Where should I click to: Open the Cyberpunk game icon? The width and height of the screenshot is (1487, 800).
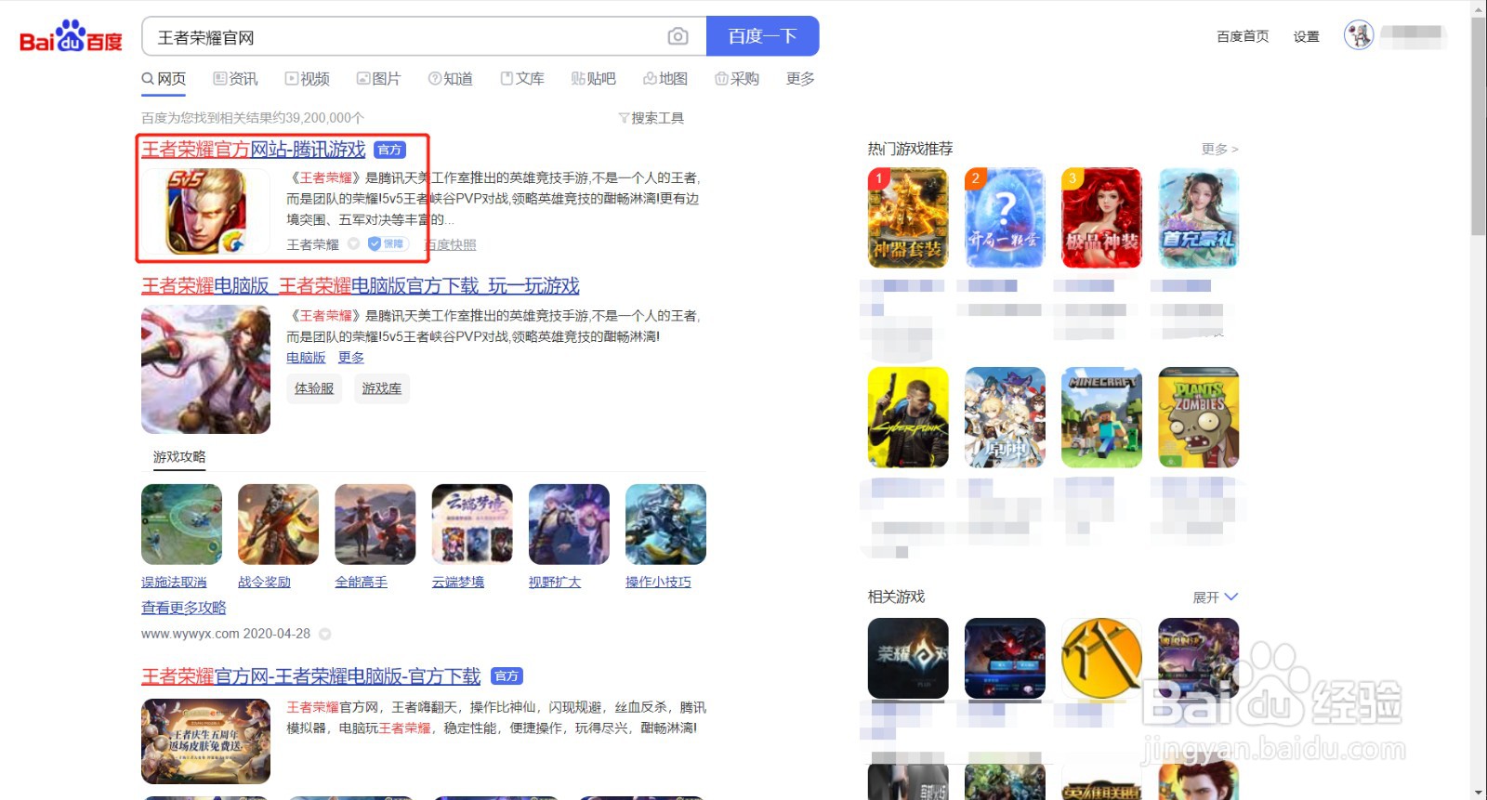click(x=908, y=417)
